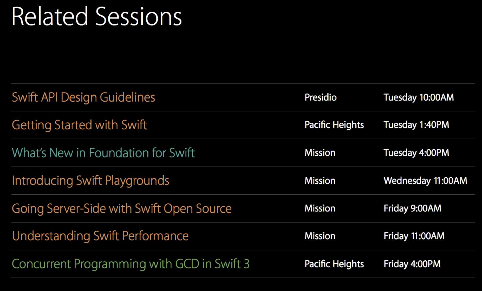This screenshot has width=482, height=291.
Task: Open Concurrent Programming with GCD in Swift 3
Action: click(131, 264)
